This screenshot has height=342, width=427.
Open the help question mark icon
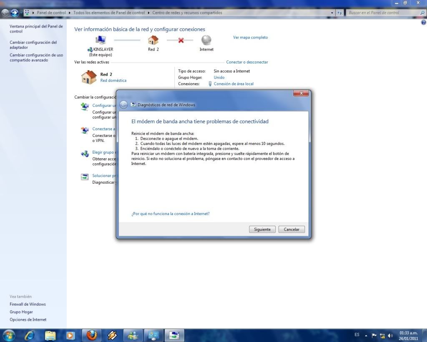pos(424,22)
